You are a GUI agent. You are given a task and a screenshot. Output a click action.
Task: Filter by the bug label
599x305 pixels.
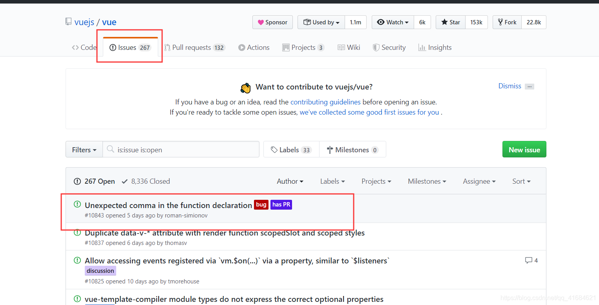click(261, 205)
